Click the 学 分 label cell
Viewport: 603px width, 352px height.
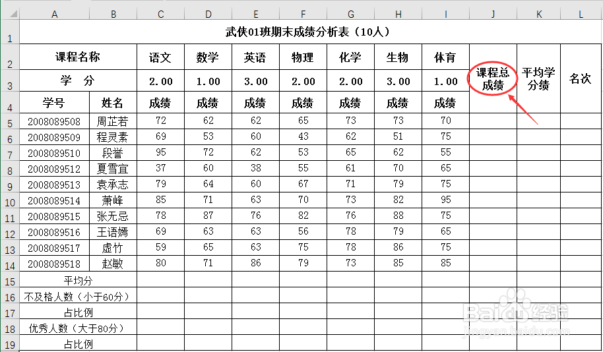[x=78, y=80]
